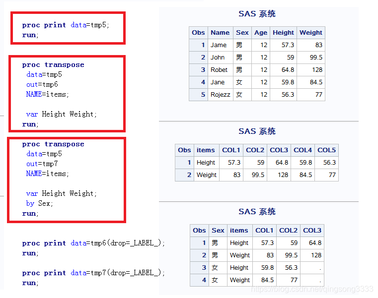Viewport: 378px width, 298px height.
Task: Click "NAME=items;" line directly below out=tmp7
Action: coord(48,174)
